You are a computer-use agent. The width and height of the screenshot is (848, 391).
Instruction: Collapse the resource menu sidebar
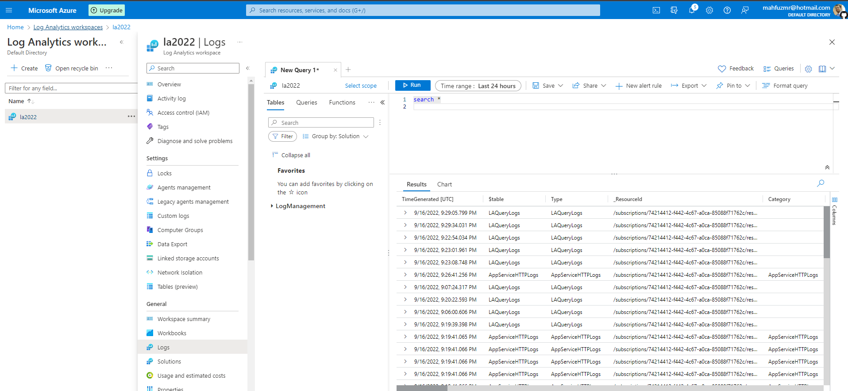pos(248,68)
